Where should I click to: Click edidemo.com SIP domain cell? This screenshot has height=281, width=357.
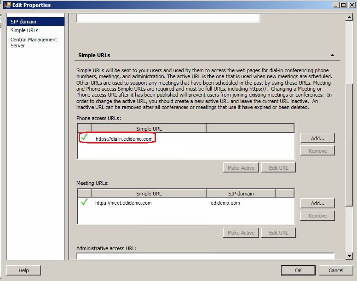click(225, 203)
